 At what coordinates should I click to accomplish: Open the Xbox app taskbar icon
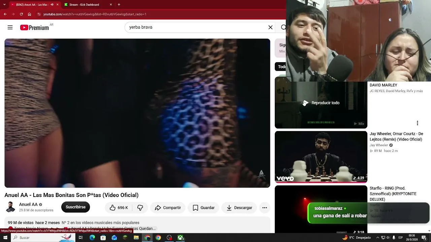tap(181, 238)
